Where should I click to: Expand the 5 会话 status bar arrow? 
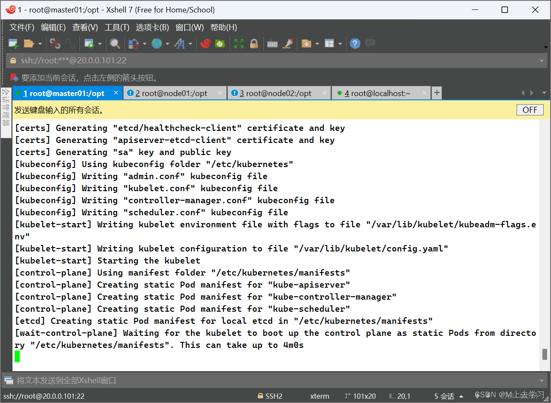(461, 396)
